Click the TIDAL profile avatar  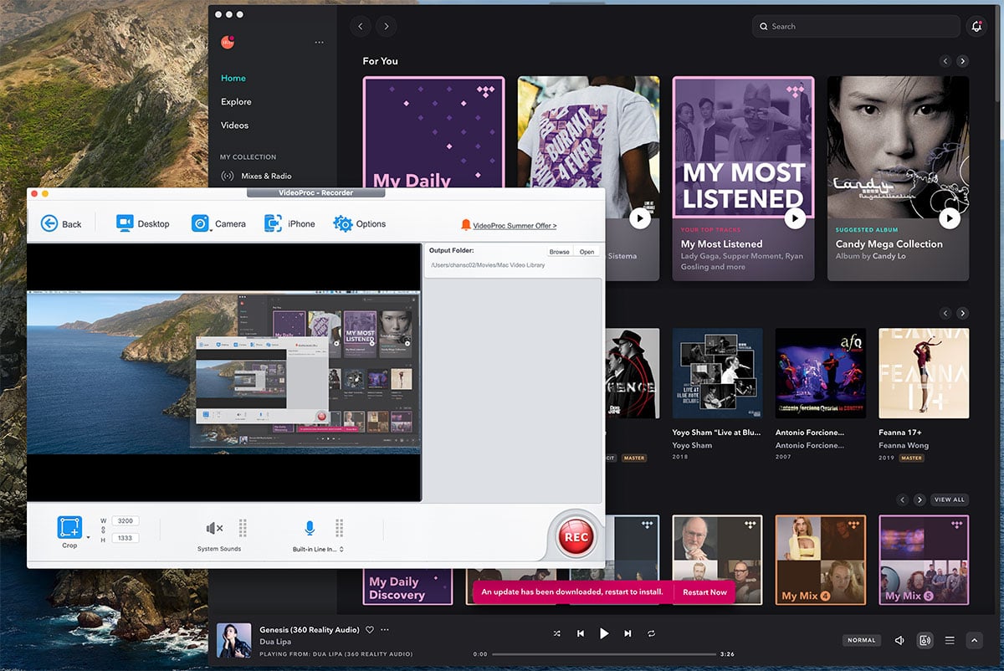pos(228,42)
